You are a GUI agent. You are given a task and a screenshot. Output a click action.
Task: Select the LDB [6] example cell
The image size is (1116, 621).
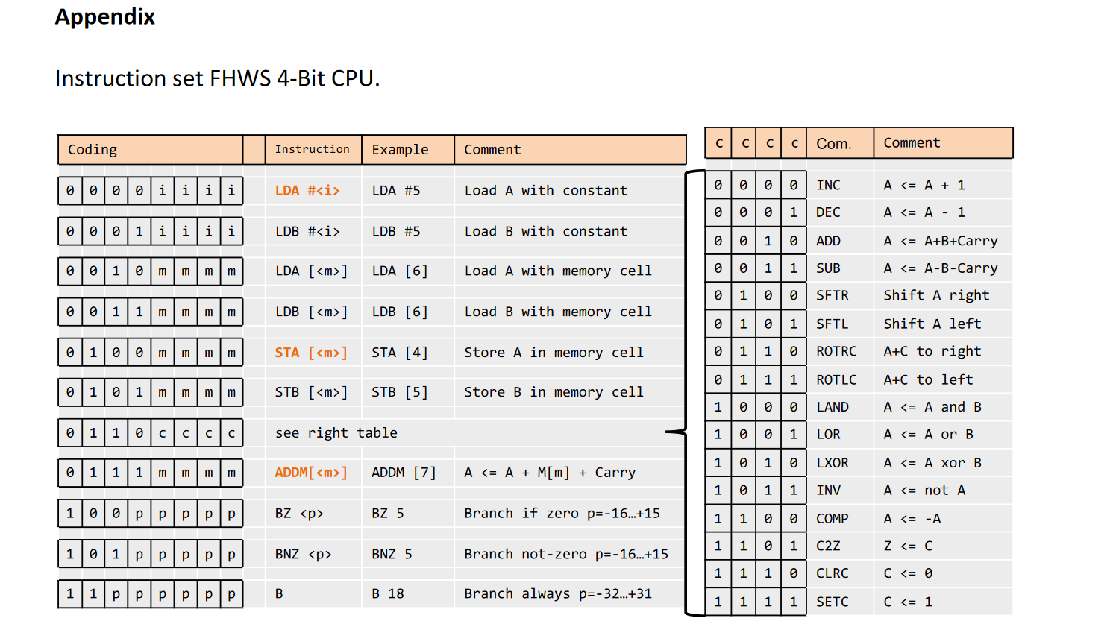tap(390, 311)
